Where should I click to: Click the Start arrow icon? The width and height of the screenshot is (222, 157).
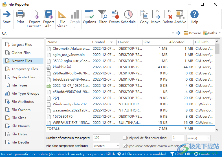(7, 14)
